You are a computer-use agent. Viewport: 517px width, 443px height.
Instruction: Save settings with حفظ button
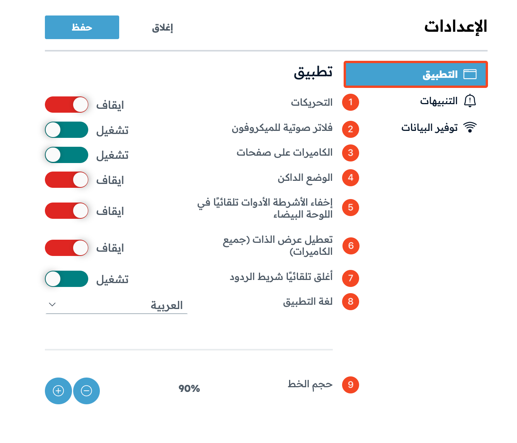82,27
